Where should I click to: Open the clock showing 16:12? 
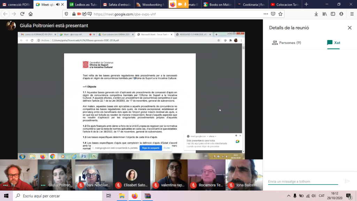pos(335,196)
